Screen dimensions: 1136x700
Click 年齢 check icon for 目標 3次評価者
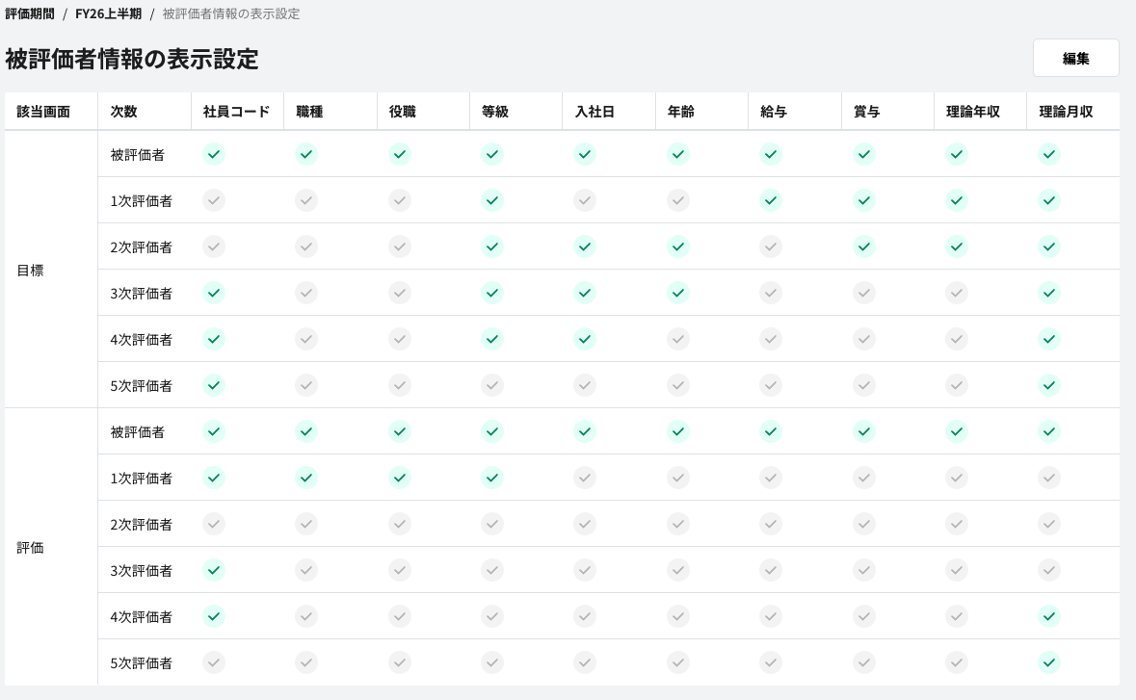point(678,293)
